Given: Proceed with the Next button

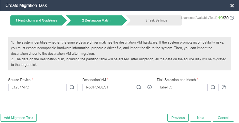Looking at the screenshot, I should click(201, 118).
